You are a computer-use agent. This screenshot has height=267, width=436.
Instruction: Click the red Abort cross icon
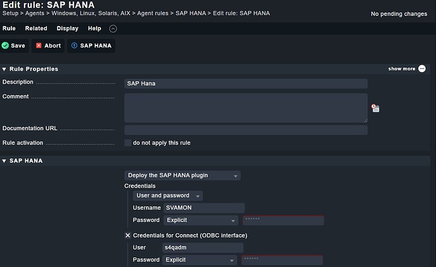39,46
